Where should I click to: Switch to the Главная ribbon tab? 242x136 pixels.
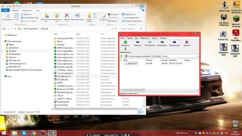pos(15,10)
